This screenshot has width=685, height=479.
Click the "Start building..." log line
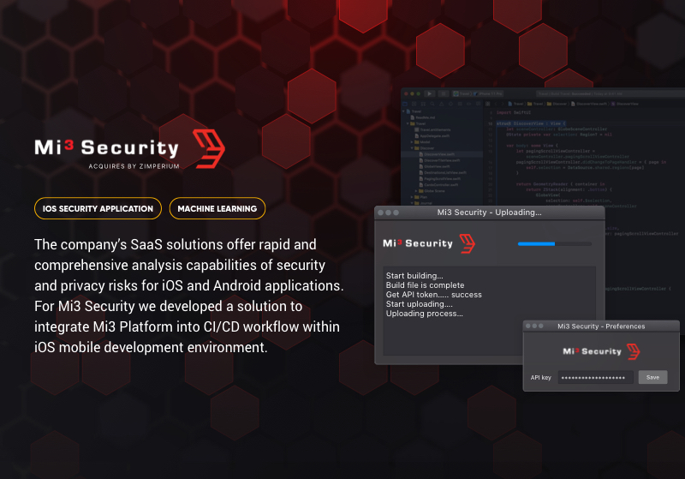tap(414, 276)
